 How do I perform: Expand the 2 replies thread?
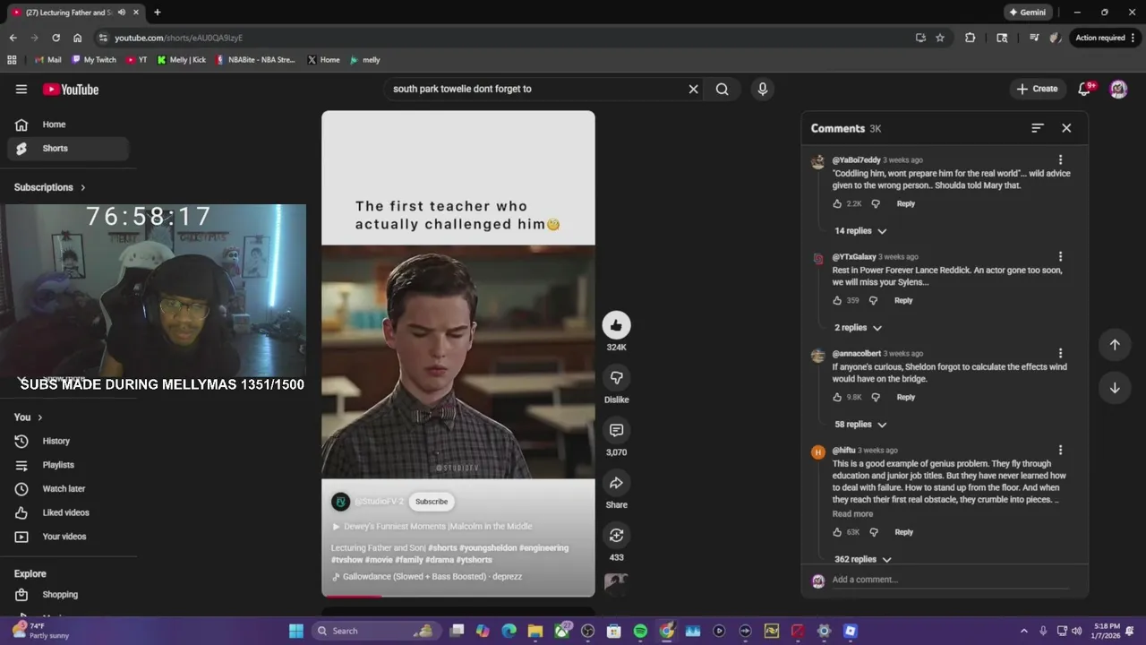pyautogui.click(x=858, y=328)
